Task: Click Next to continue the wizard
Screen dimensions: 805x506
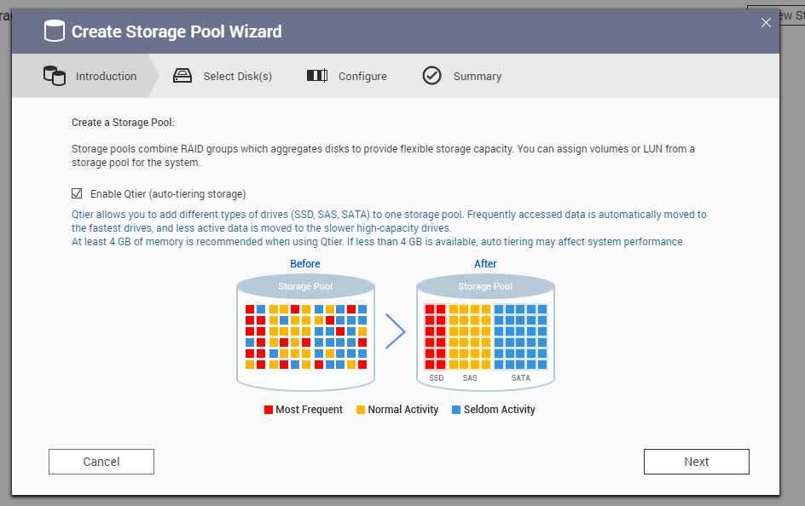Action: coord(696,462)
